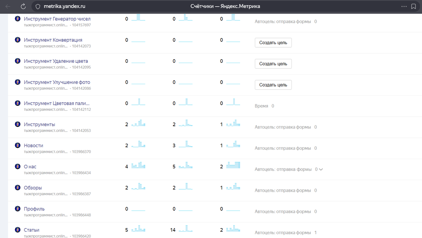Click Создать цель for Инструмент Конвертация

273,43
